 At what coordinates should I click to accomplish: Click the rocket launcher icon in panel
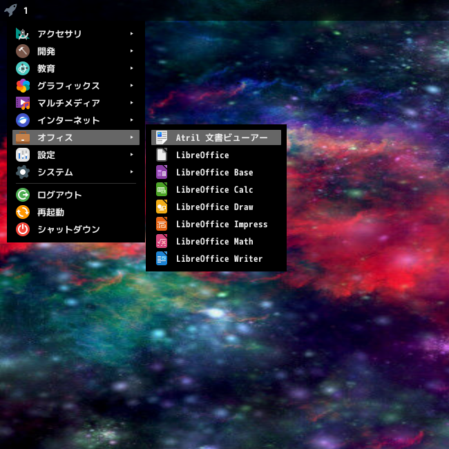pos(10,10)
